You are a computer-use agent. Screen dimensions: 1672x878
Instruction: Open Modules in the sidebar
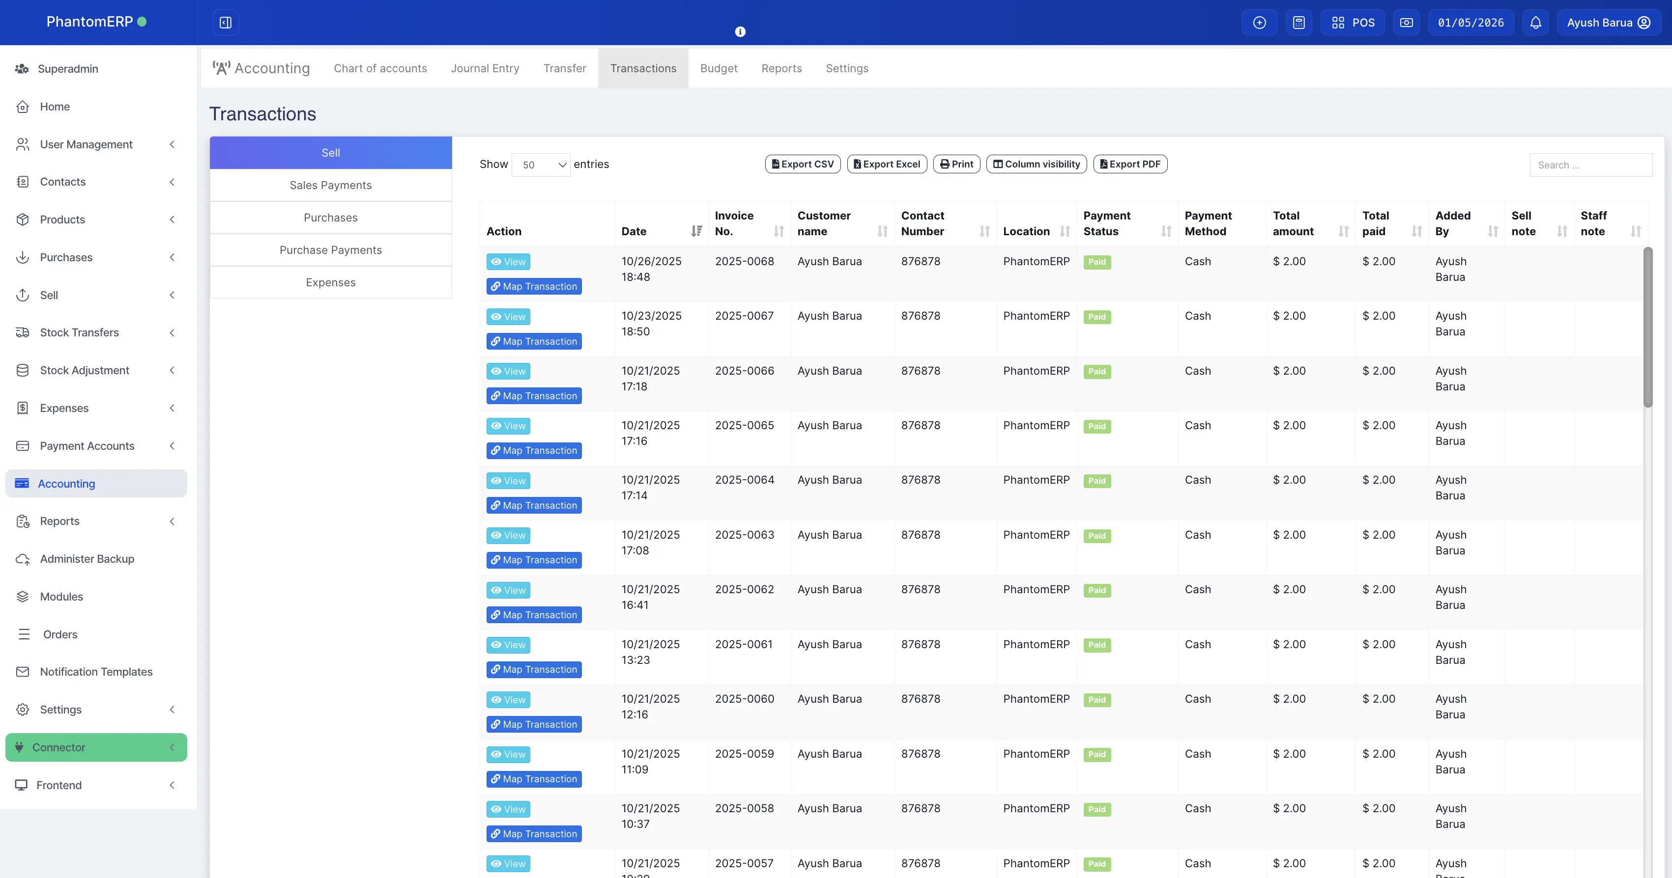point(61,597)
